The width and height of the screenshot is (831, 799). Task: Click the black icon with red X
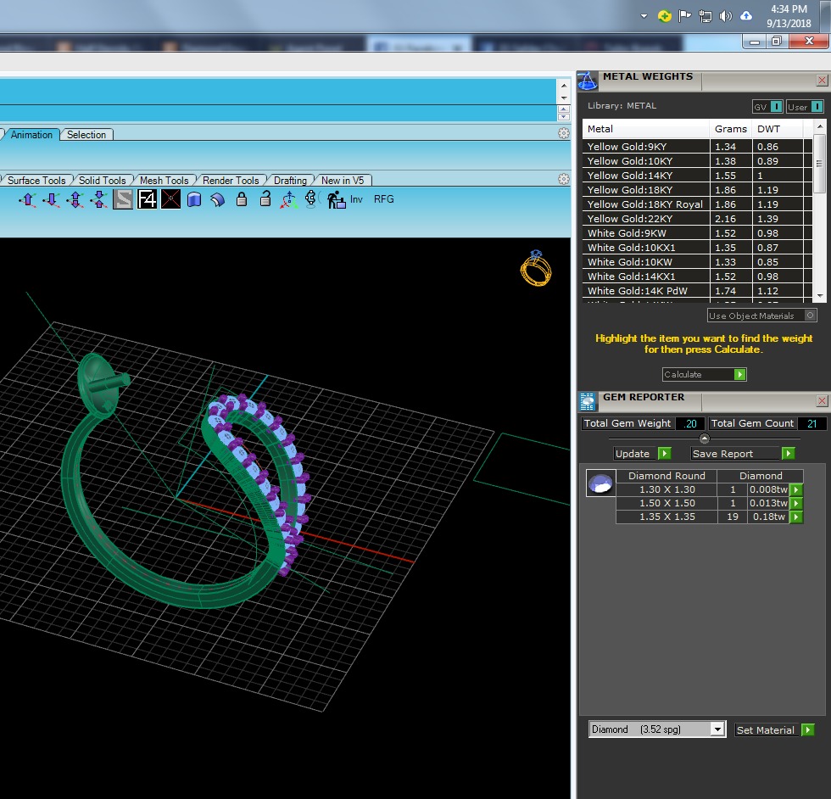(170, 199)
